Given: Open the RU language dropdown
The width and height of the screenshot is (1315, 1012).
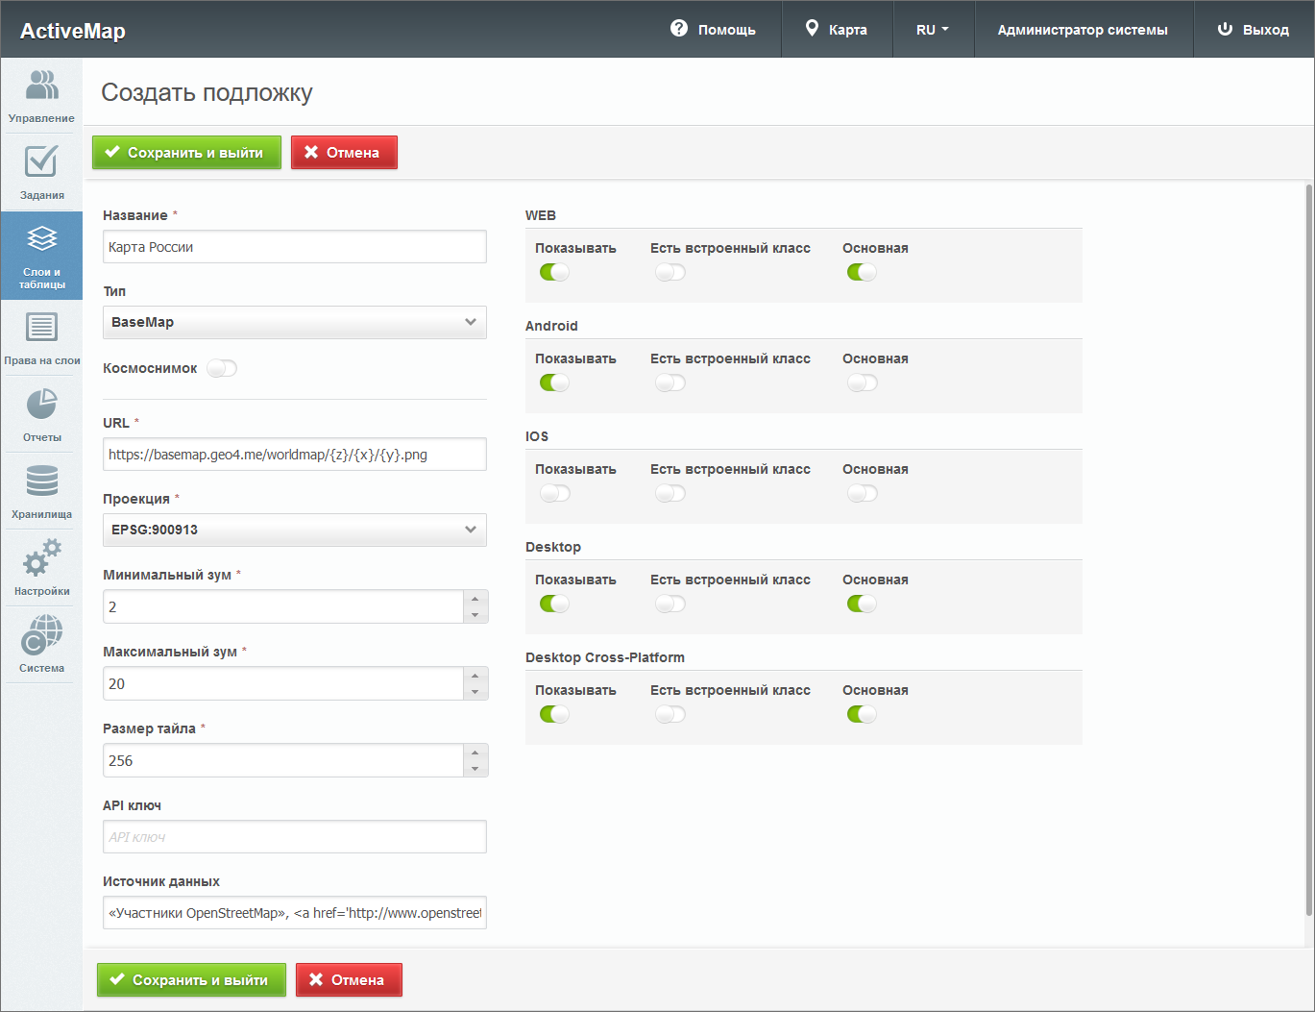Looking at the screenshot, I should 932,30.
